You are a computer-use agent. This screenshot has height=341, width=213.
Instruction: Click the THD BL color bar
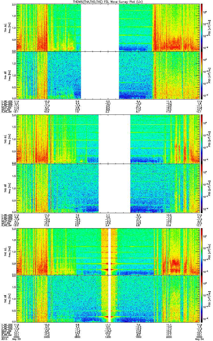[202, 139]
